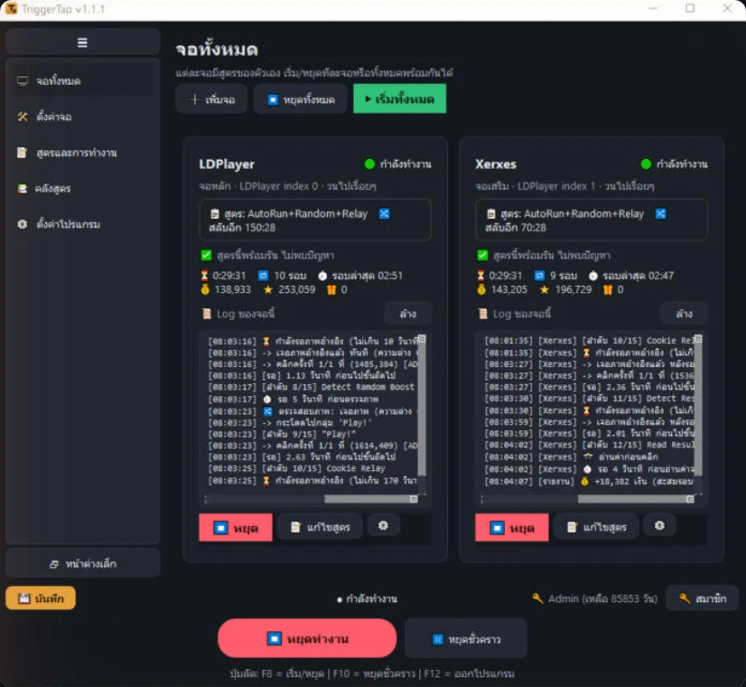Click the coin icon beside 143,205
This screenshot has width=746, height=687.
(x=481, y=289)
